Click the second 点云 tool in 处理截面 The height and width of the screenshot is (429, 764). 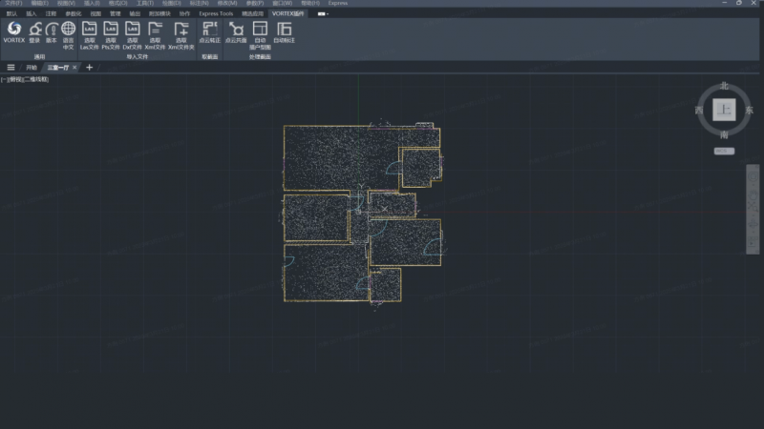(x=236, y=32)
